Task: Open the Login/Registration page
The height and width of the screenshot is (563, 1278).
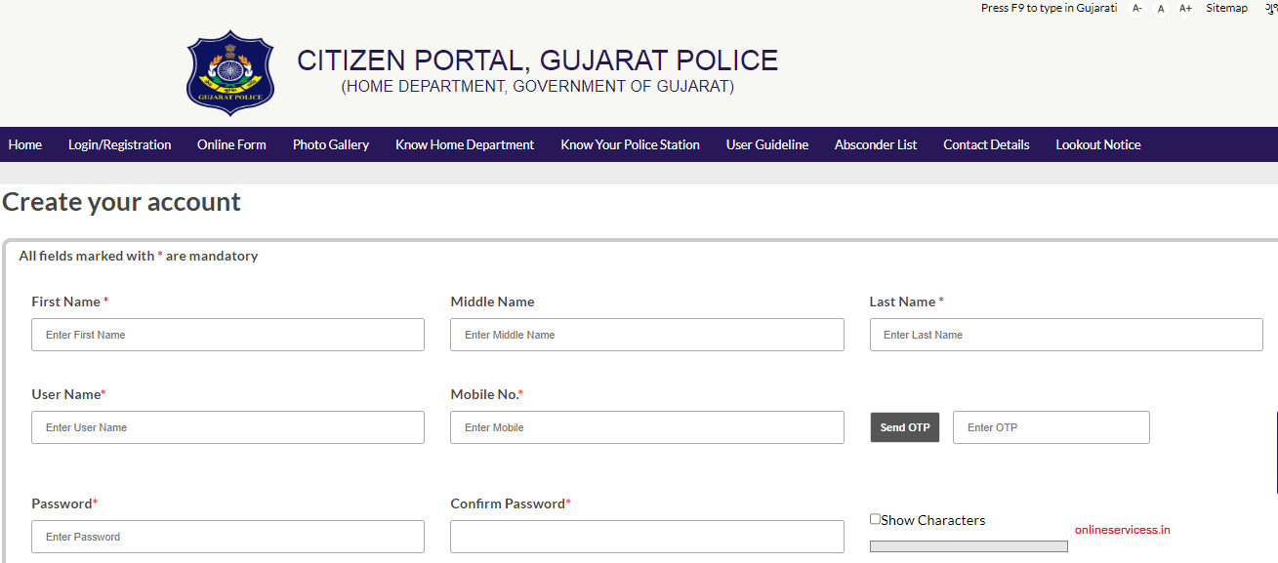Action: pyautogui.click(x=119, y=143)
